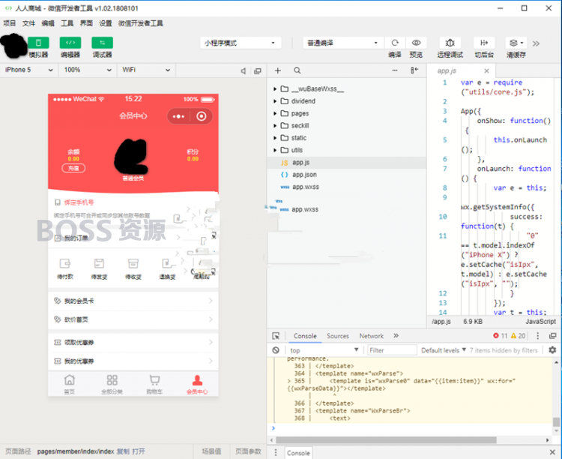Toggle the editor panel button
The width and height of the screenshot is (562, 459).
[x=70, y=43]
